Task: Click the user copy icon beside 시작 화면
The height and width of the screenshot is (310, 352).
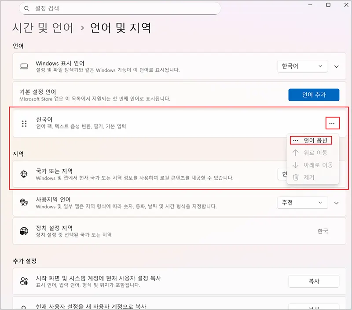Action: tap(24, 281)
